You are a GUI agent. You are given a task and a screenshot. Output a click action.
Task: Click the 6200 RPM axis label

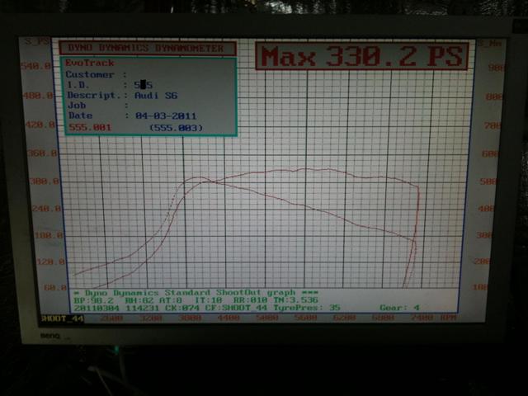[x=345, y=318]
